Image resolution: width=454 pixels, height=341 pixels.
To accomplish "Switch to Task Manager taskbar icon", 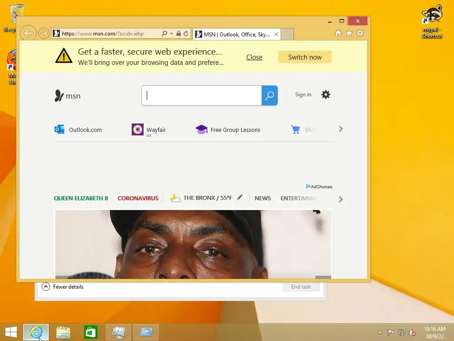I will coord(118,332).
